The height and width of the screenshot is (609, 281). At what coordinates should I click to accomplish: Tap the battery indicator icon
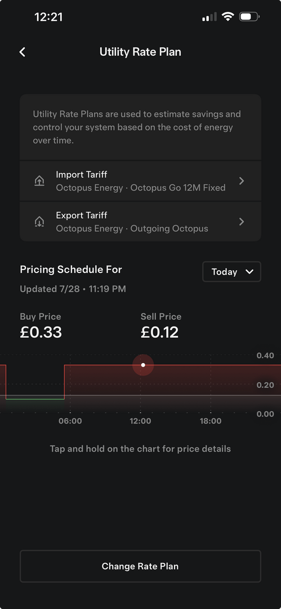pyautogui.click(x=249, y=17)
